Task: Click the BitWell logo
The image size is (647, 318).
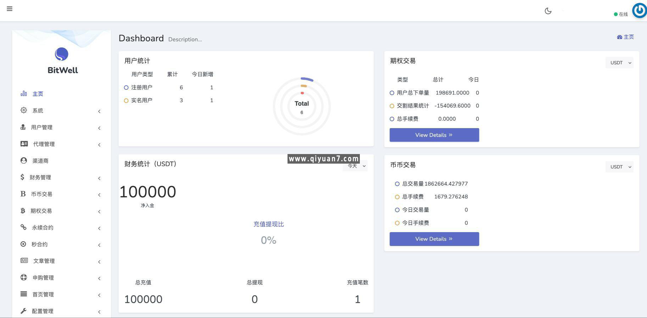Action: (62, 54)
